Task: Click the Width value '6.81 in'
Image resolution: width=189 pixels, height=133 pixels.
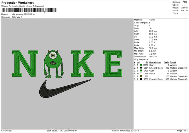Action: click(184, 11)
